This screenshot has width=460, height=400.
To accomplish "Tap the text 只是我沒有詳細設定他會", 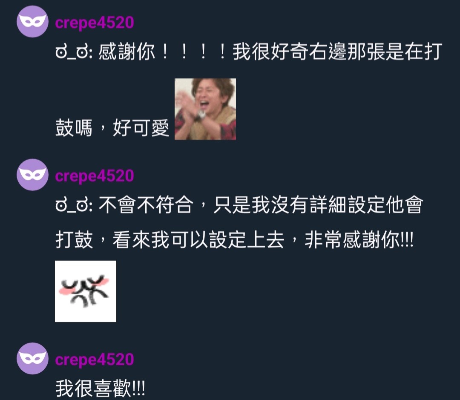I will click(x=318, y=205).
